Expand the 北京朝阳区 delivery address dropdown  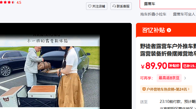coord(195,108)
